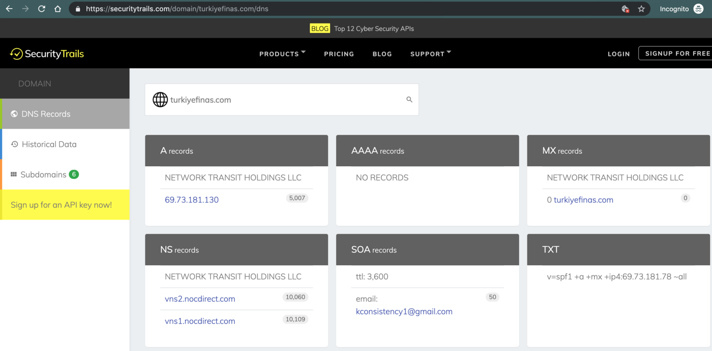Open the BLOG nav item
This screenshot has width=712, height=351.
tap(382, 54)
